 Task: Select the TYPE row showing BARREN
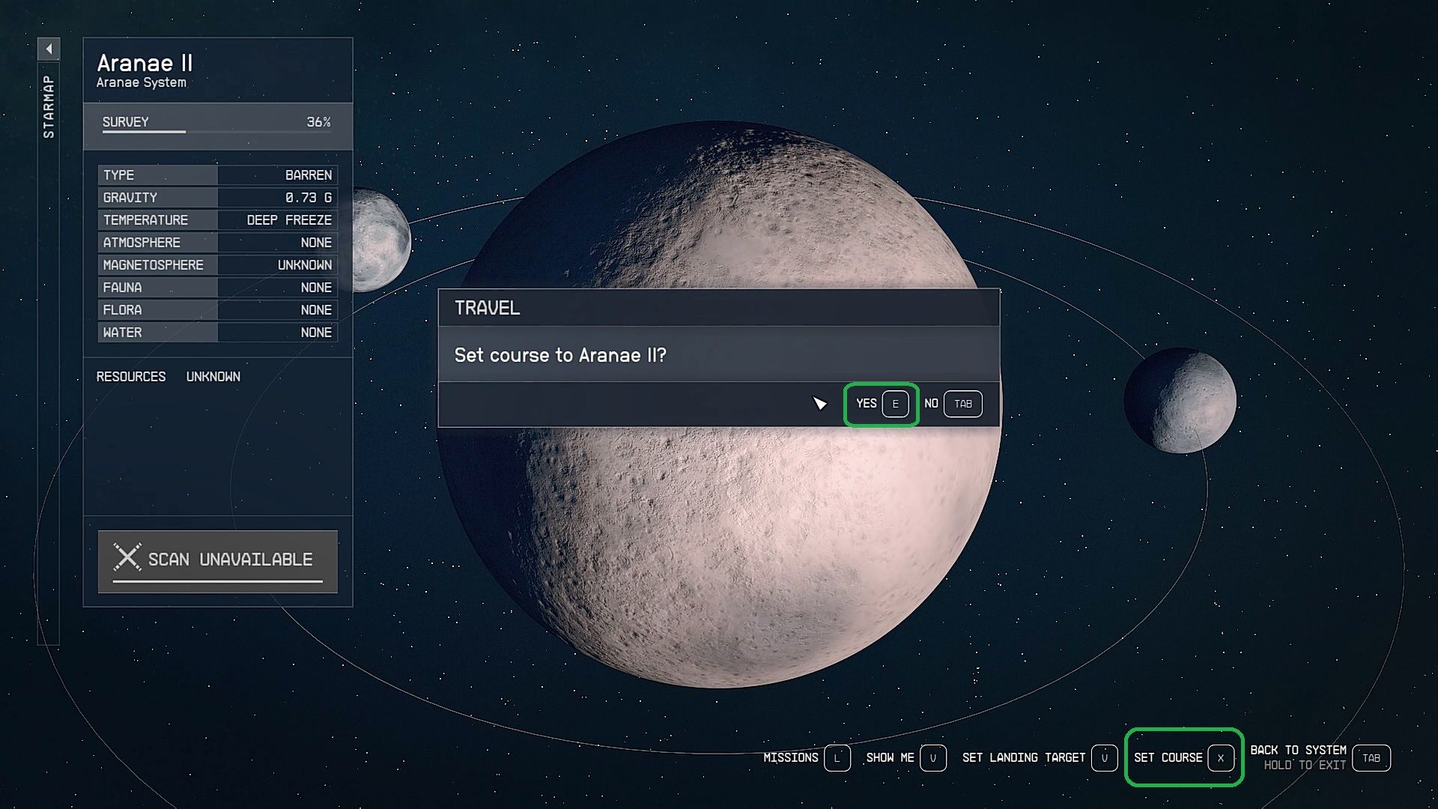[217, 175]
